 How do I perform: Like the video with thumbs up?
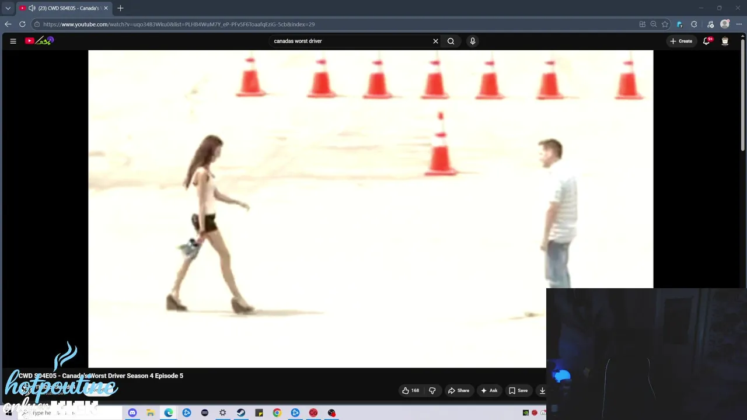[411, 391]
